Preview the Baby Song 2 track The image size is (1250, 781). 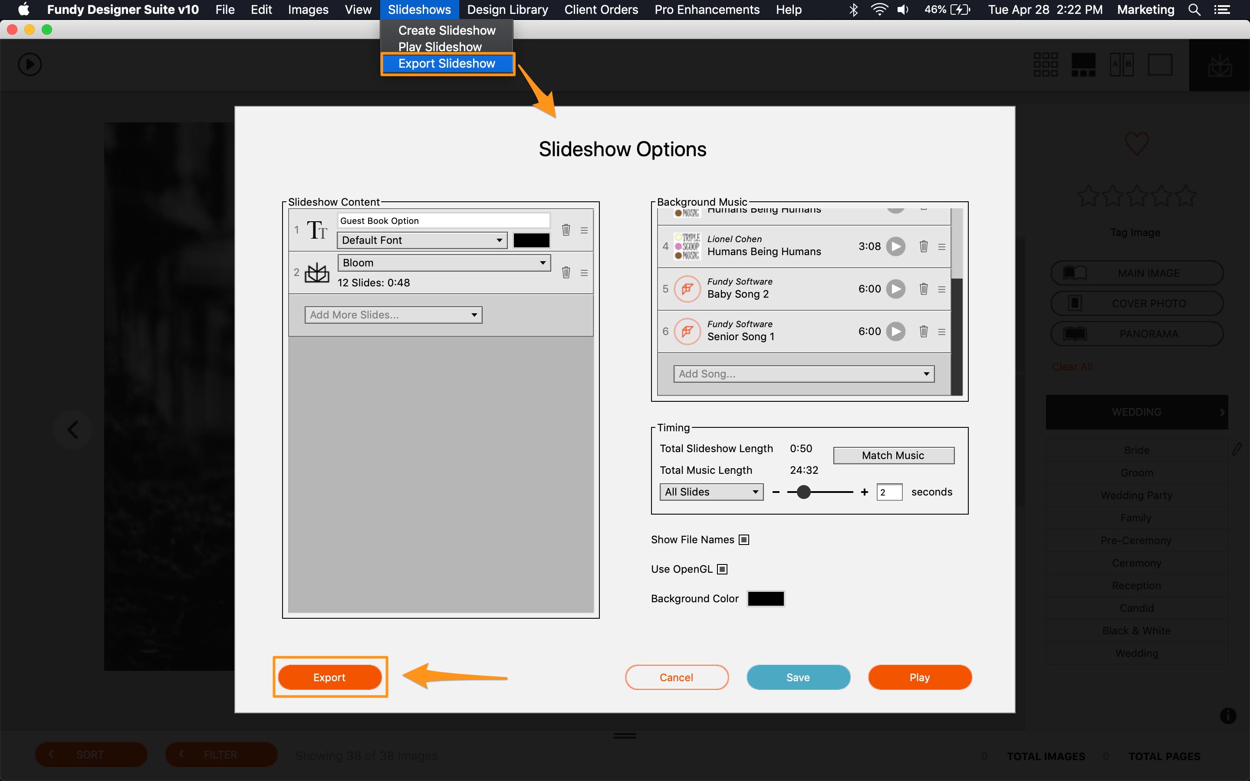click(896, 289)
